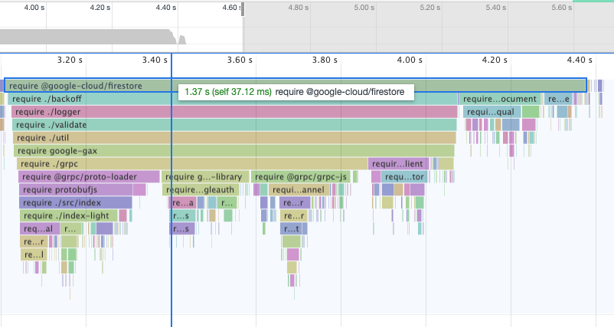Select the requi...qual bar

(492, 112)
